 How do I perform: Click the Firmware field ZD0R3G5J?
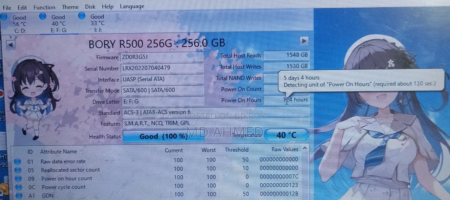coord(162,57)
